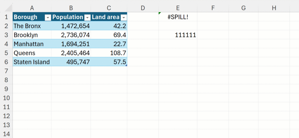Select column D header
Viewport: 299px width, 138px height.
143,8
